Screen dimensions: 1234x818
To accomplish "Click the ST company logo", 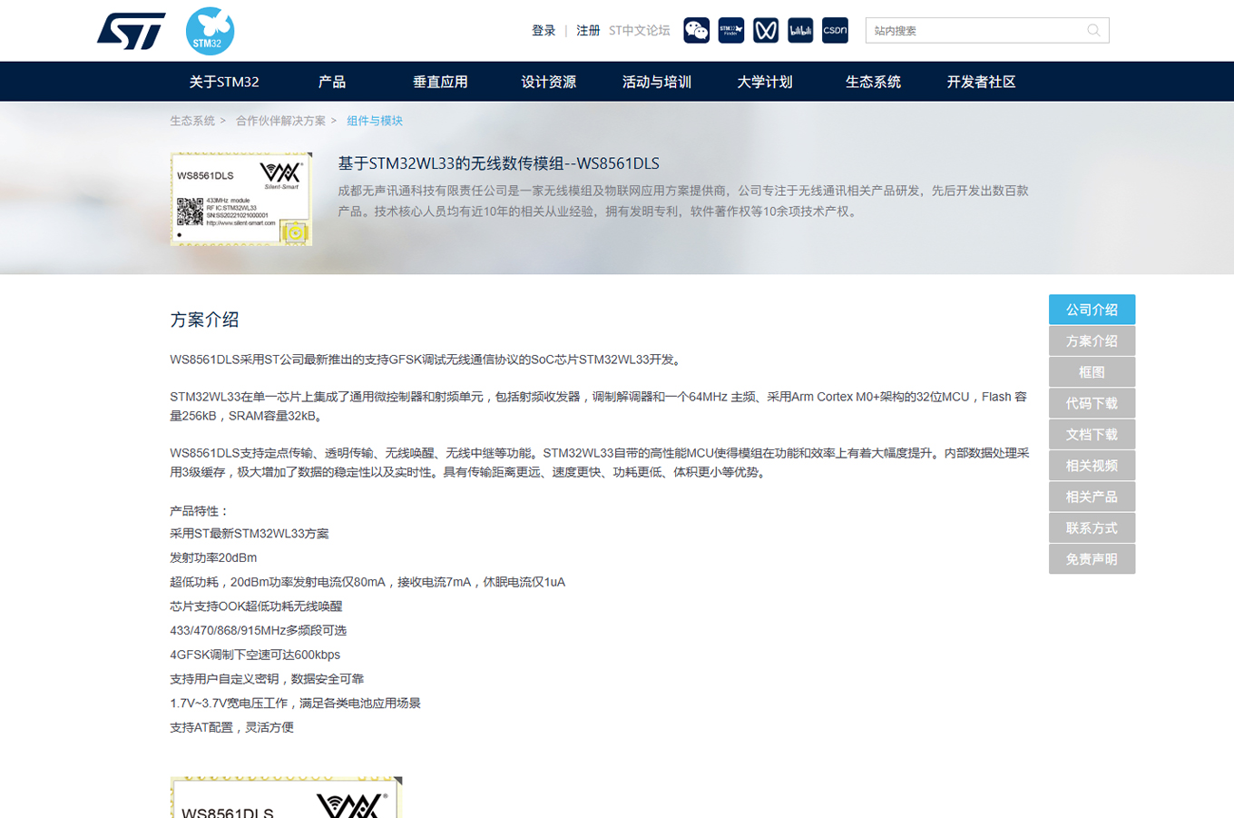I will [x=132, y=31].
